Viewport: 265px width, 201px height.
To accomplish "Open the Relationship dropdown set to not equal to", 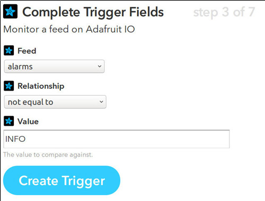I will click(55, 102).
